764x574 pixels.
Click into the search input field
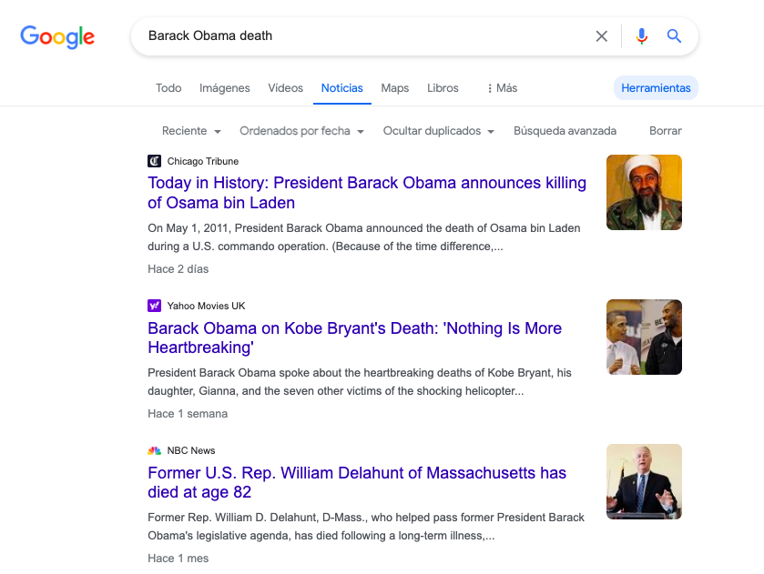point(364,36)
